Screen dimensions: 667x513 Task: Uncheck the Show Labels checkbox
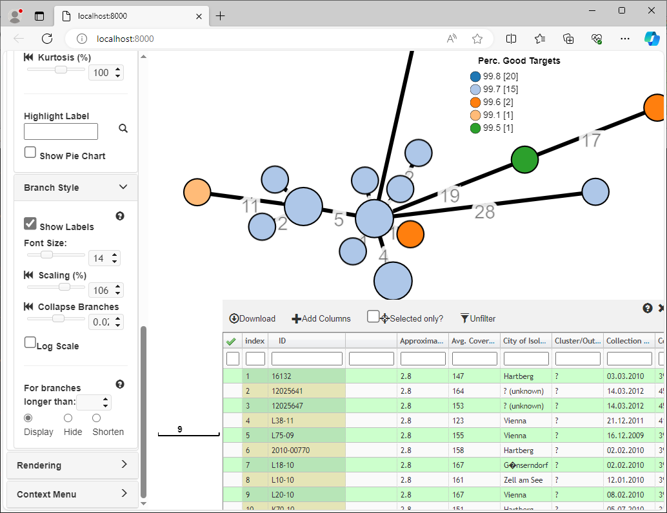click(30, 224)
